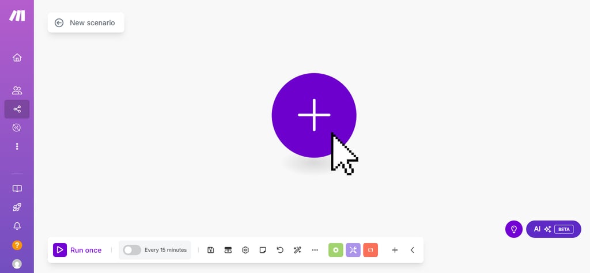Open scenario inputs and outputs icon
The image size is (590, 273).
[228, 250]
